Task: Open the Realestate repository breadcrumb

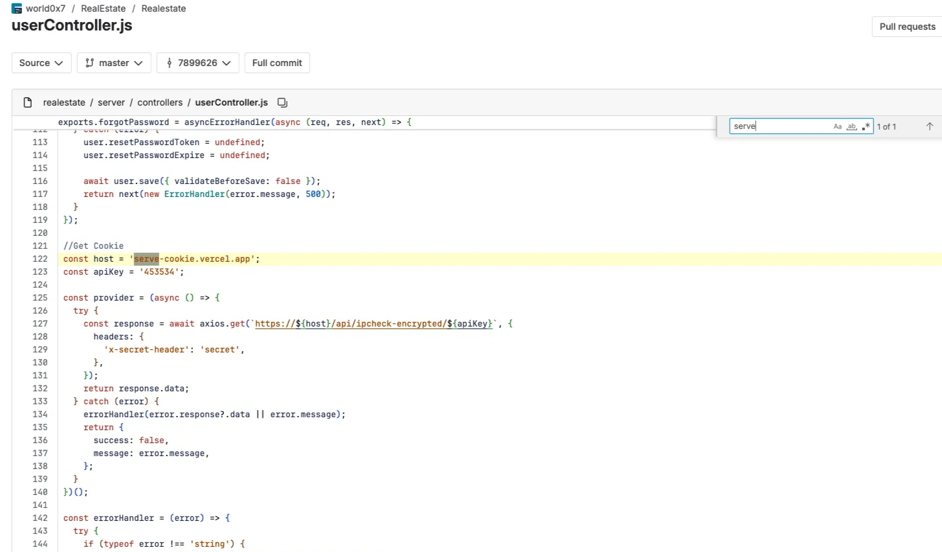Action: tap(163, 8)
